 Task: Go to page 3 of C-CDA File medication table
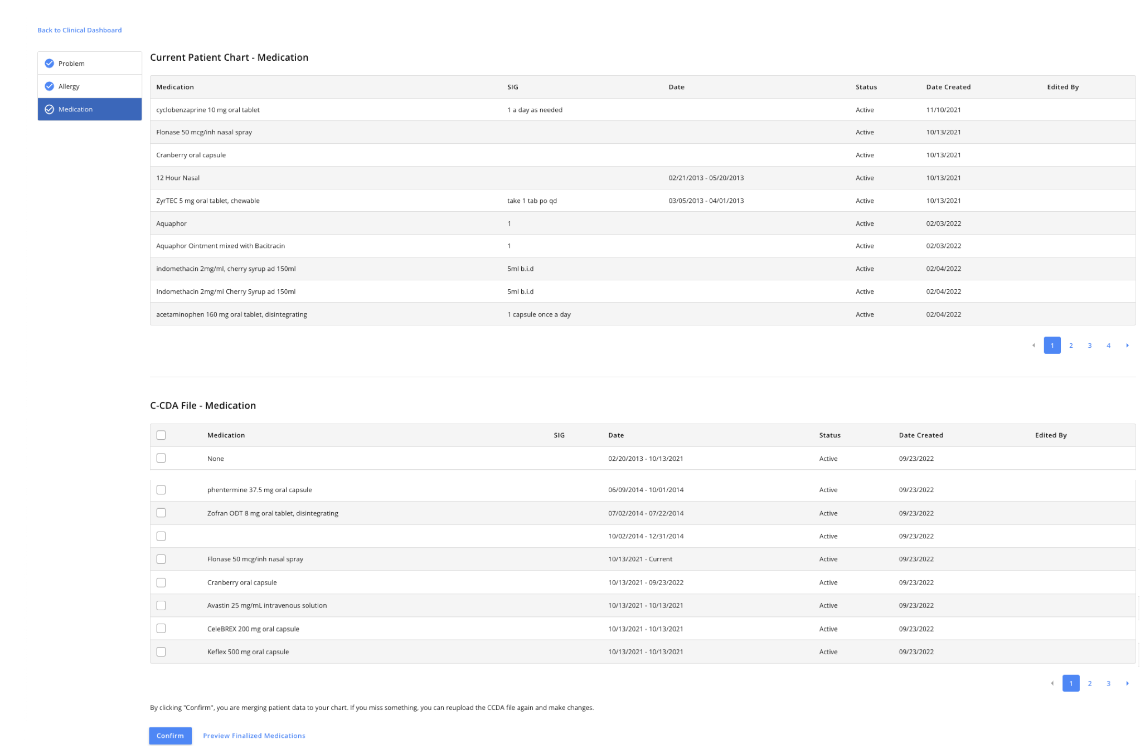coord(1108,683)
